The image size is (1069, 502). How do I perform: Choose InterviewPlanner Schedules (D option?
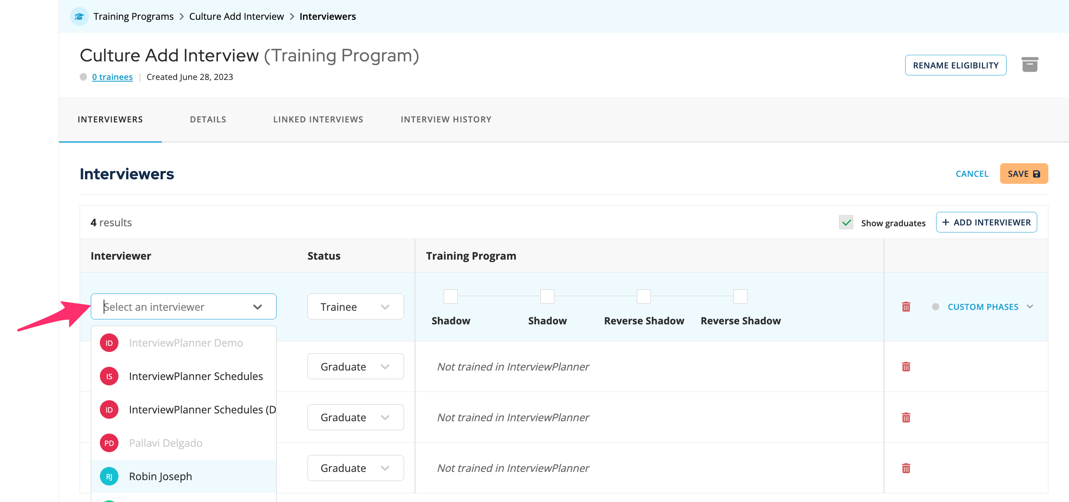(x=184, y=410)
